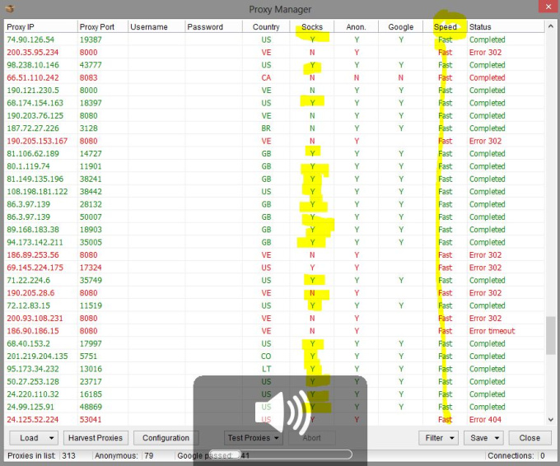Select proxy row 80.1.119.74
The height and width of the screenshot is (466, 560).
point(274,166)
